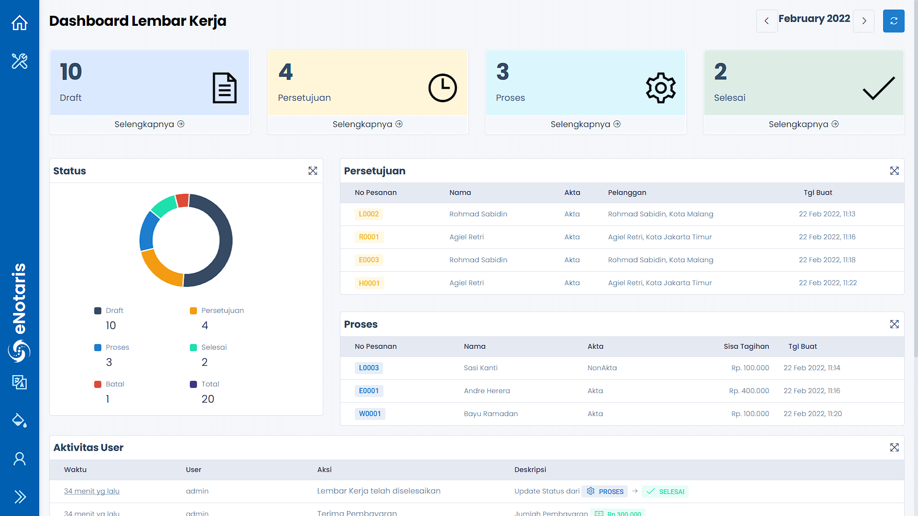This screenshot has height=516, width=918.
Task: Click the page vertical scrollbar
Action: click(916, 179)
